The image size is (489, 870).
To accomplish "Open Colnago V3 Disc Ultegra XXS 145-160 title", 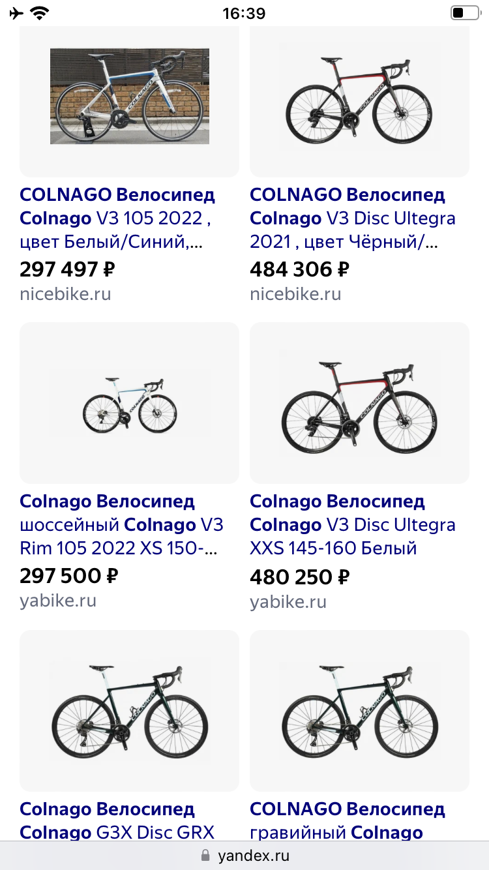I will (x=353, y=525).
